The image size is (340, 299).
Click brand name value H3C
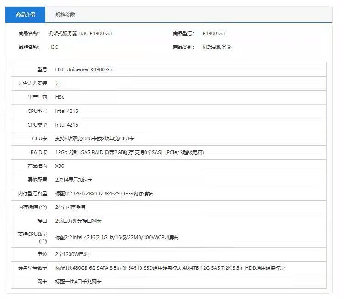[x=53, y=47]
